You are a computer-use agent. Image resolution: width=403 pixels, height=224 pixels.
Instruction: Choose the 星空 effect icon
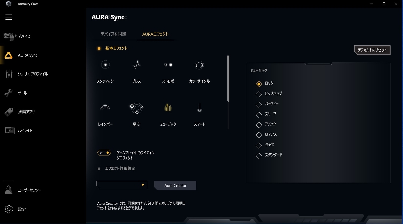(136, 107)
